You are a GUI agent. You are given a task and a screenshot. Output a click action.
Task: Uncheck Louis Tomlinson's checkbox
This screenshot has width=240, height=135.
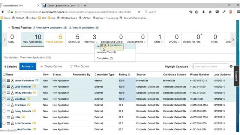tap(4, 87)
